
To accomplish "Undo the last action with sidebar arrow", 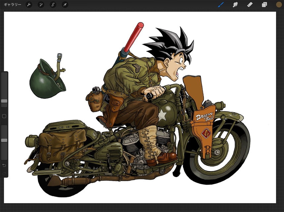I will click(x=4, y=165).
